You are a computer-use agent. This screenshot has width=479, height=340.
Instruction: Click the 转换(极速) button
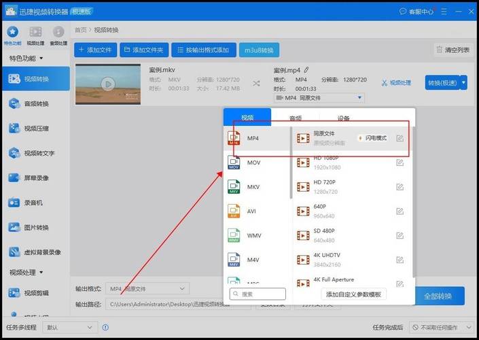tap(442, 82)
